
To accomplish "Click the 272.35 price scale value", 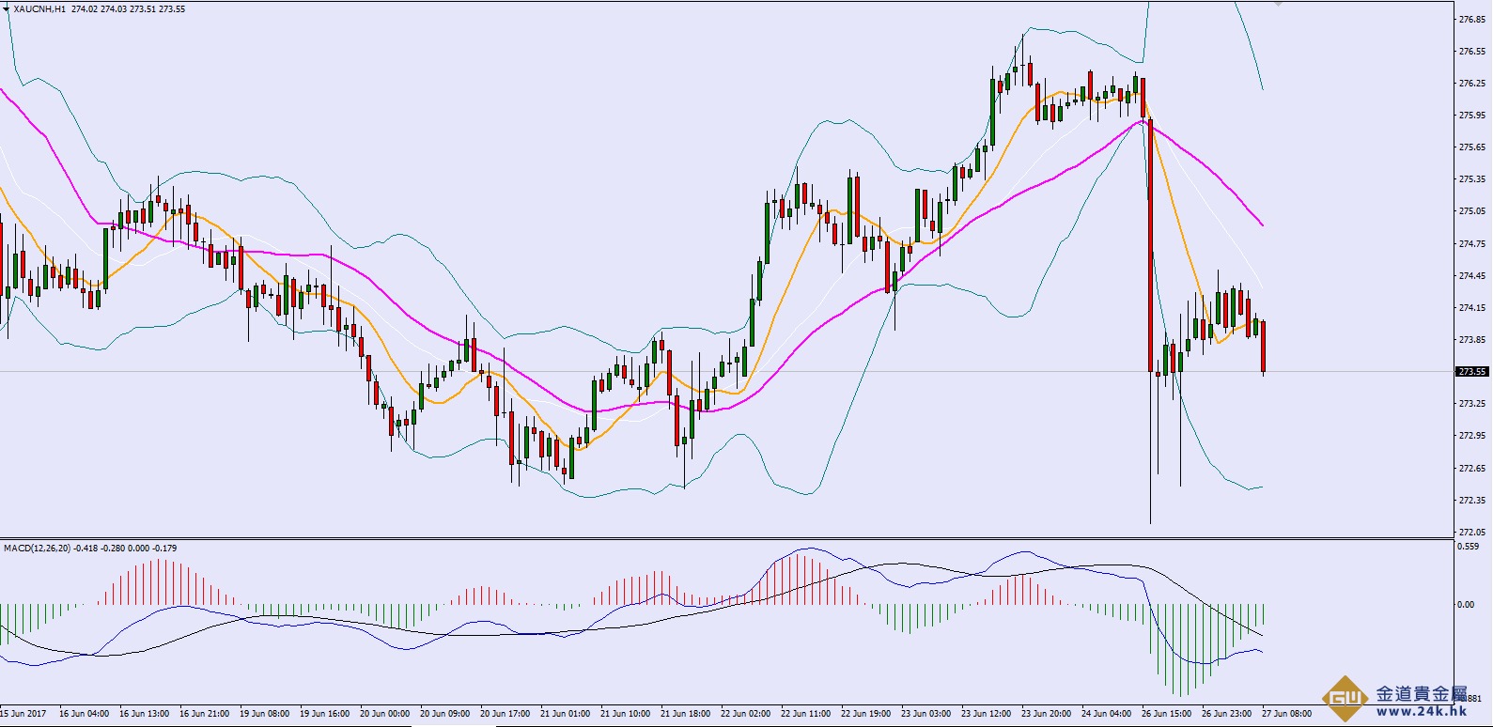I will 1471,500.
